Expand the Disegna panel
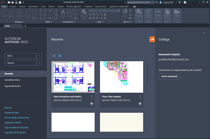Image resolution: width=210 pixels, height=139 pixels. click(19, 22)
